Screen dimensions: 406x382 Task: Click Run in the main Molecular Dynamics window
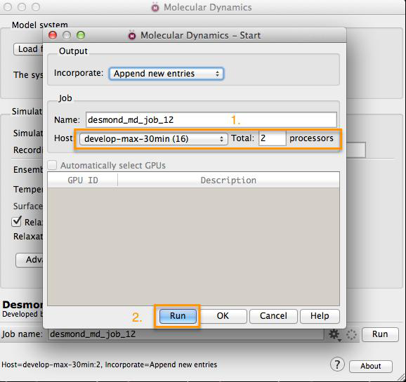pyautogui.click(x=380, y=334)
